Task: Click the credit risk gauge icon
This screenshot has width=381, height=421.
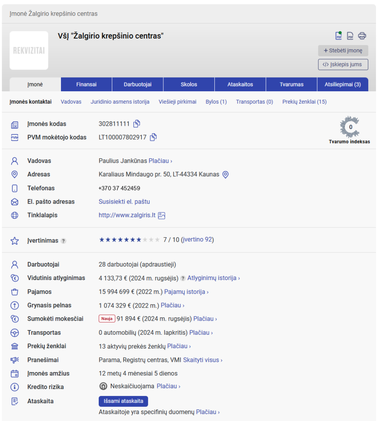Action: 103,386
